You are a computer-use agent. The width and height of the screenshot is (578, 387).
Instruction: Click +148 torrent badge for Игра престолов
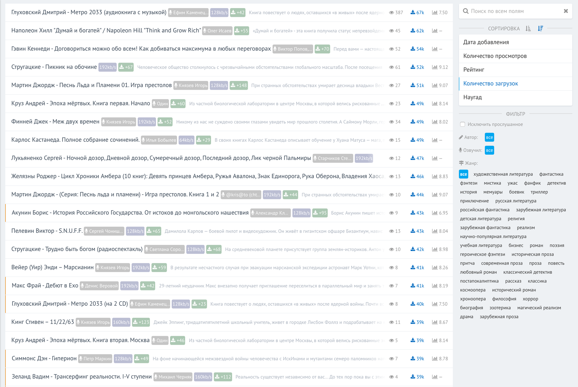click(239, 85)
